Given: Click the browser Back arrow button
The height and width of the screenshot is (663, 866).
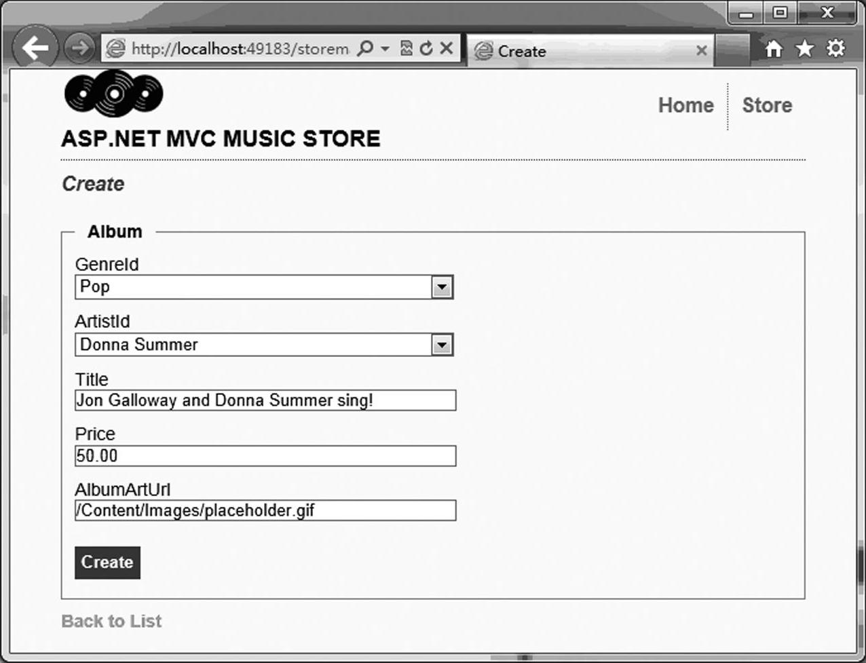Looking at the screenshot, I should [x=35, y=48].
